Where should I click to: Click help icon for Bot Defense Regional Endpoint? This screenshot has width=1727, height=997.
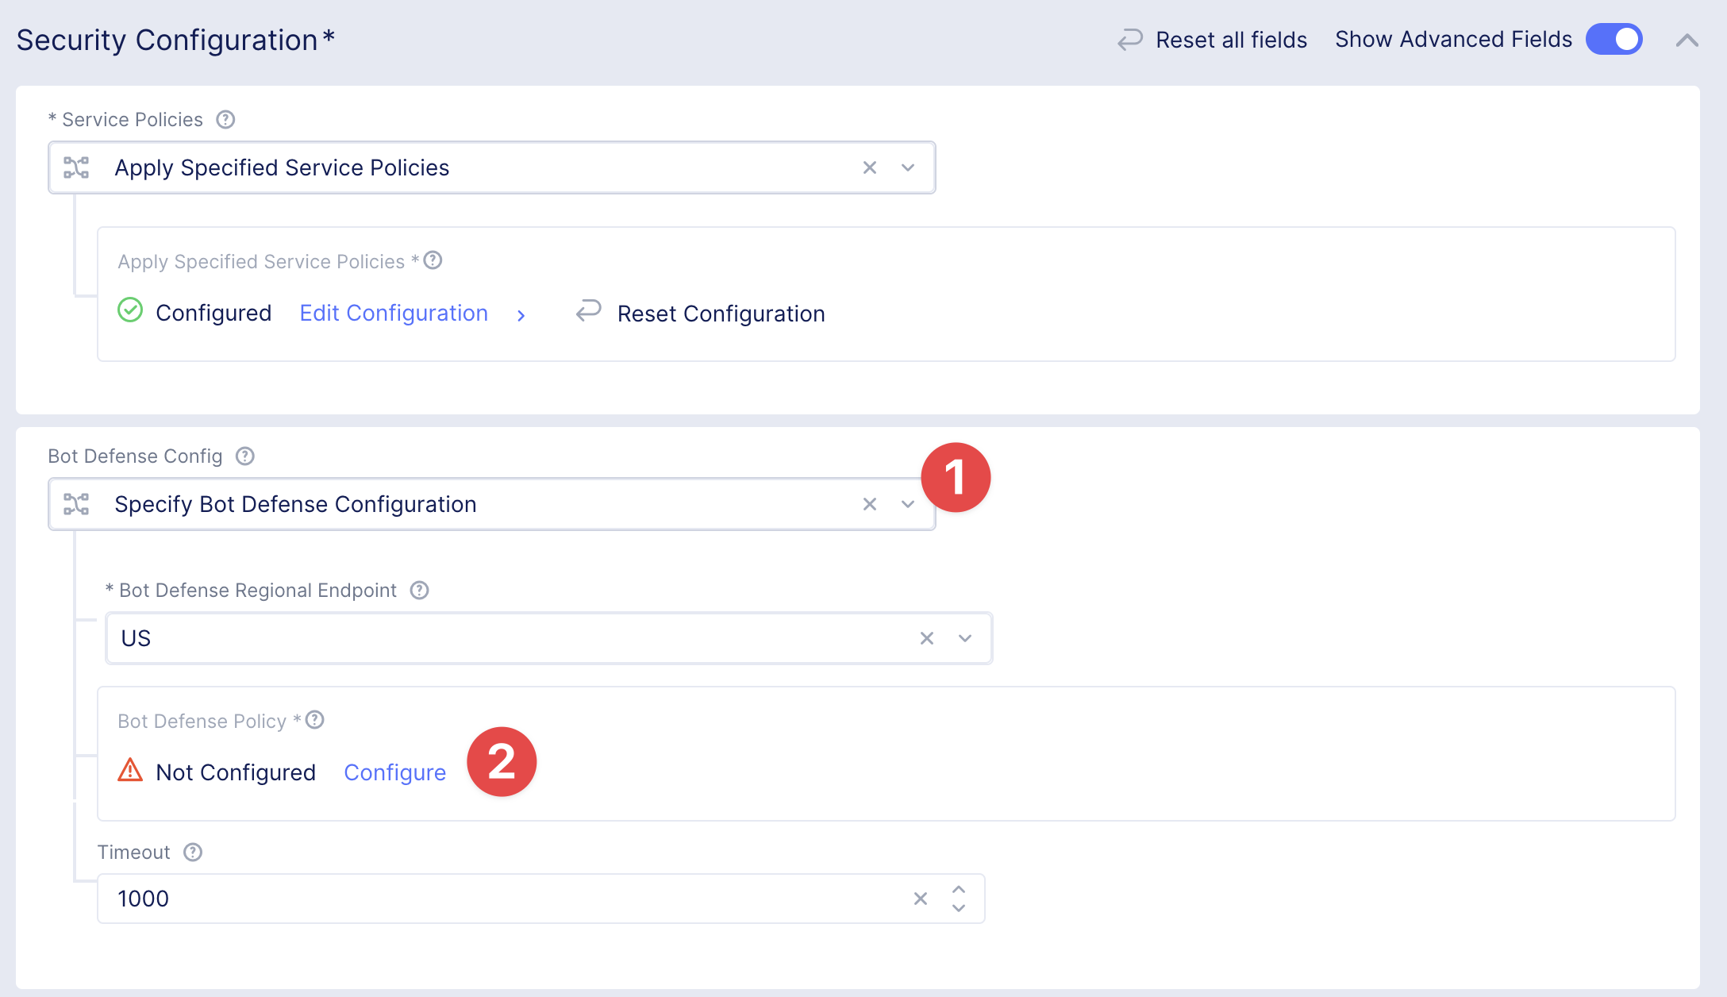[419, 590]
